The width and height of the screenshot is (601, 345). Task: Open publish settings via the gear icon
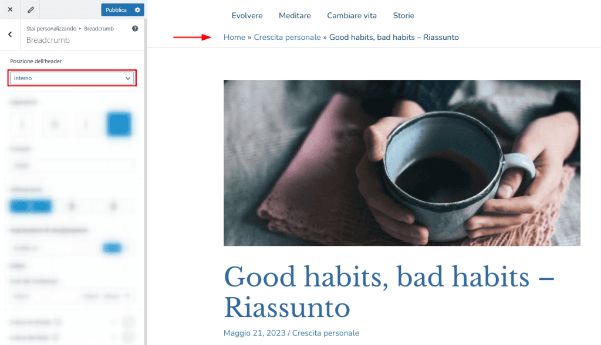136,9
